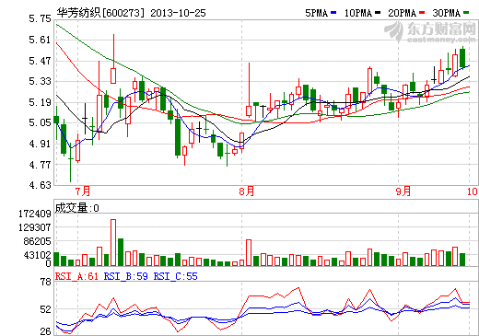Click the 10PMA legend label
Image resolution: width=479 pixels, height=336 pixels.
(357, 13)
